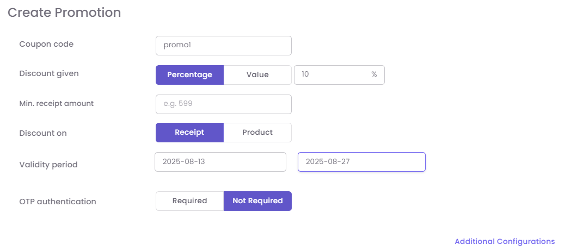Click the Coupon code field containing promo1
The image size is (583, 251).
click(x=223, y=46)
